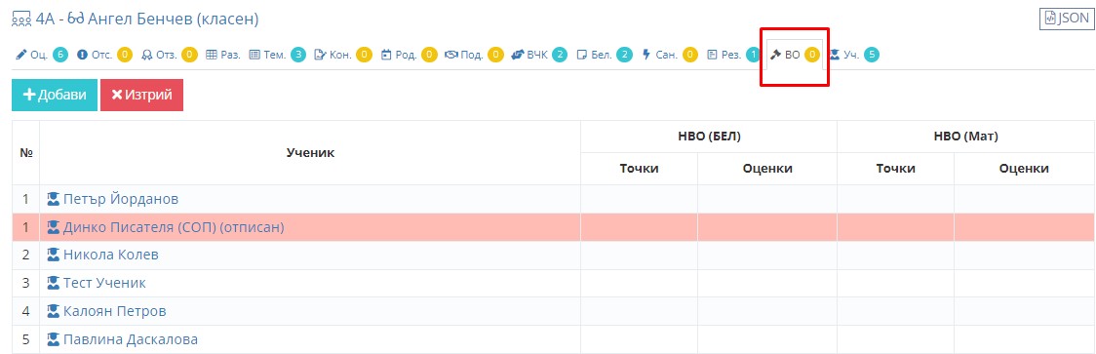Click the lightning icon of Сан. tab

[646, 55]
